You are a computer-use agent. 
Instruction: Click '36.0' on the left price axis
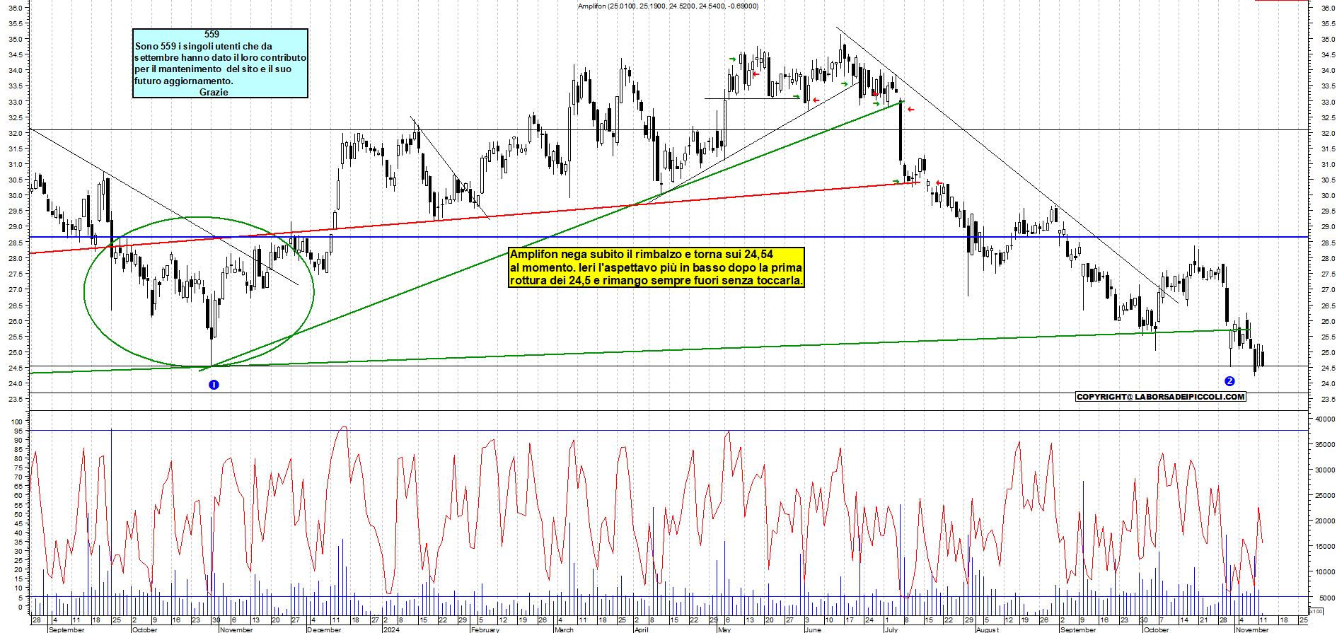point(16,8)
